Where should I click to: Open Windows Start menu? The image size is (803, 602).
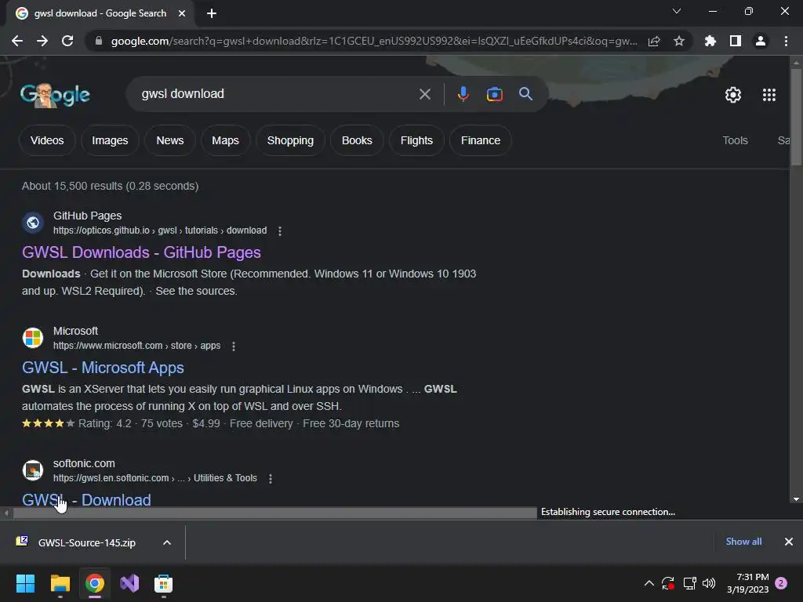click(x=25, y=583)
